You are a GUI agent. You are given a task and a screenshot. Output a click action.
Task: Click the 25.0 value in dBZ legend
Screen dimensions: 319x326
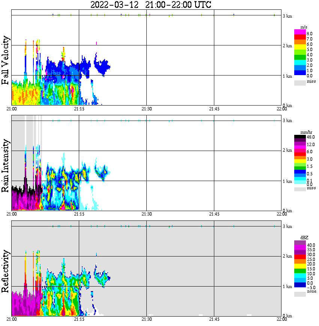pos(311,259)
